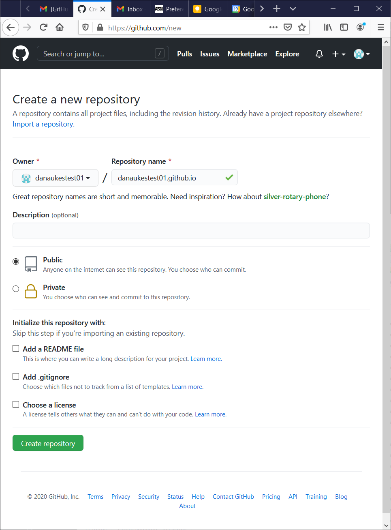This screenshot has height=530, width=391.
Task: Click the Create repository button
Action: click(x=48, y=443)
